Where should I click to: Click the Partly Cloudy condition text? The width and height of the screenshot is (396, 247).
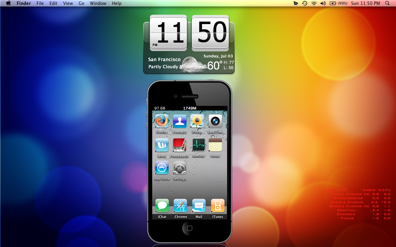coord(163,67)
